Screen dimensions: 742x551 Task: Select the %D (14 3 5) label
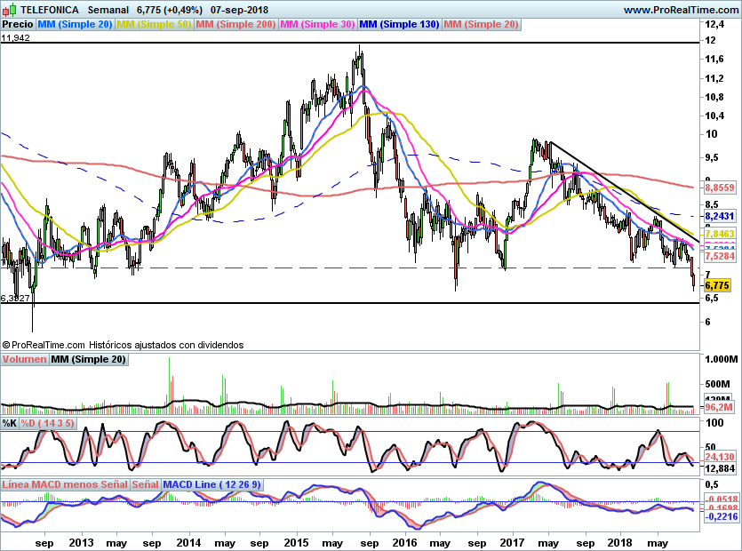[48, 423]
